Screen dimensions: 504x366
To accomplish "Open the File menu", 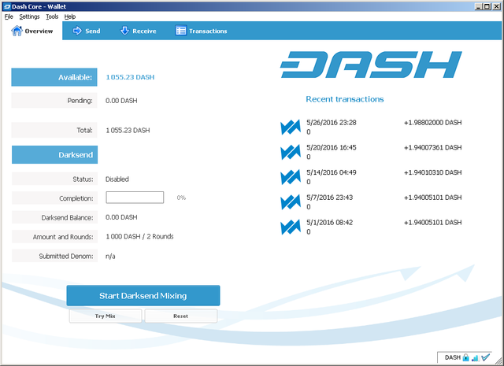I will tap(9, 17).
